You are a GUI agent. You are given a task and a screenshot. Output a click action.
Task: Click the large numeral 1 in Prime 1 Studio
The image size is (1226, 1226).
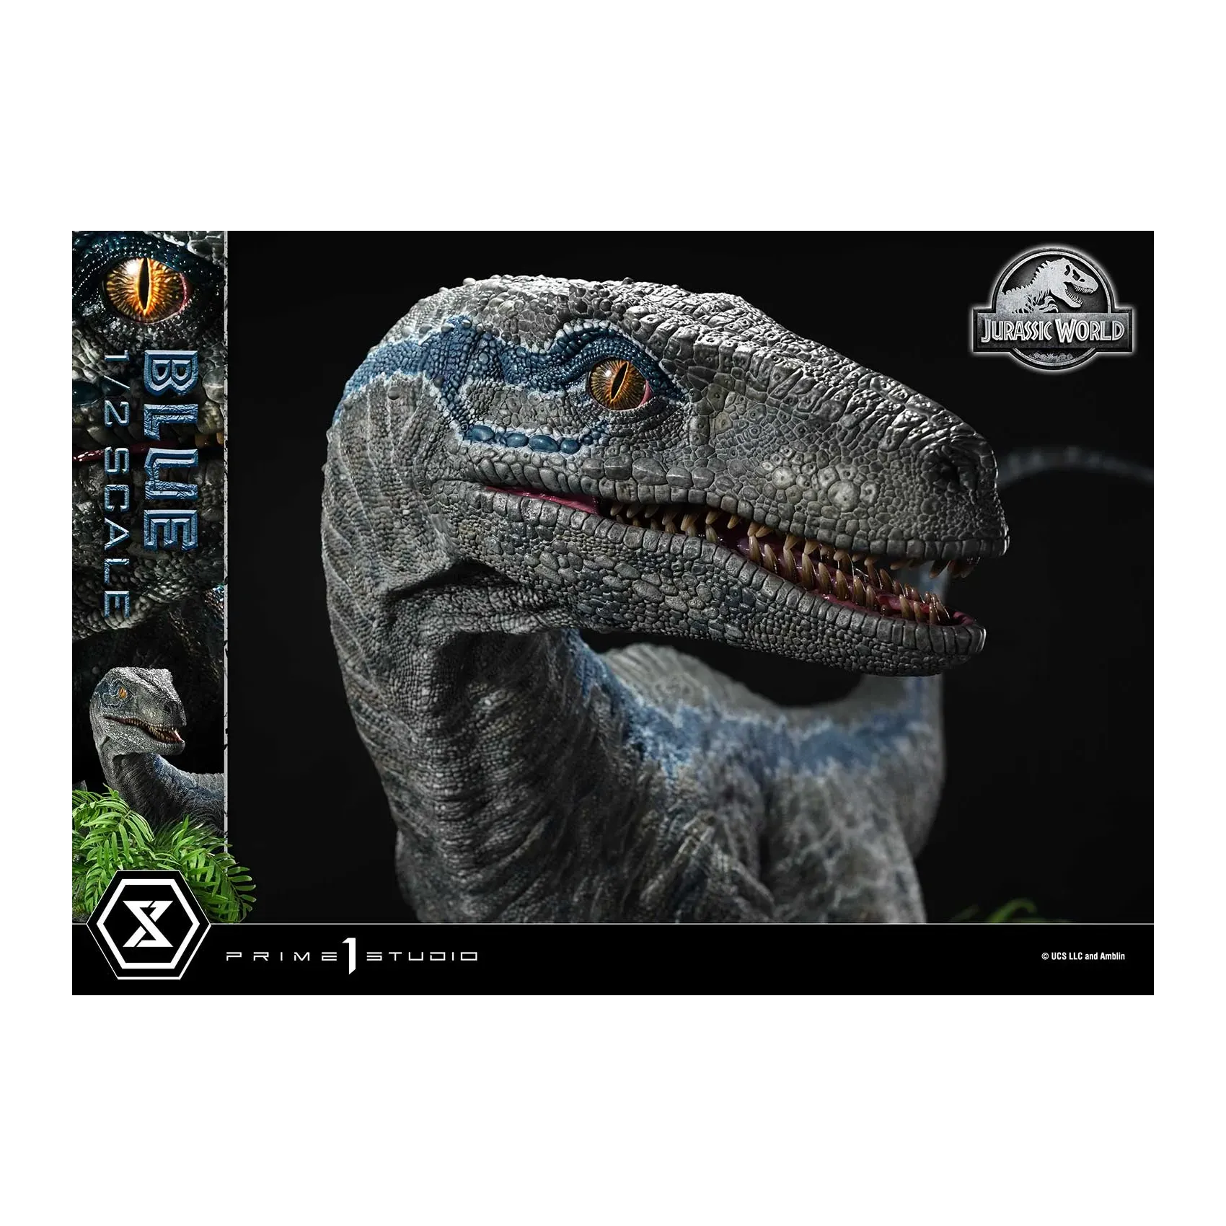click(351, 956)
